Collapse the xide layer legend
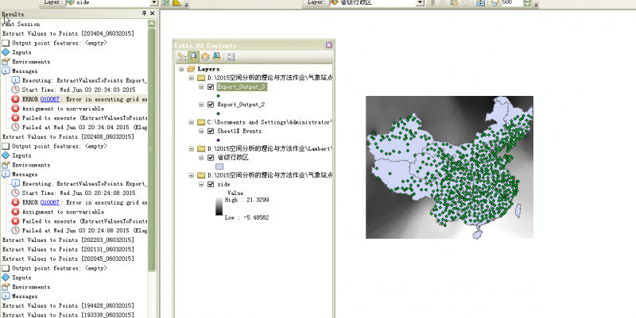This screenshot has height=318, width=636. pos(201,184)
